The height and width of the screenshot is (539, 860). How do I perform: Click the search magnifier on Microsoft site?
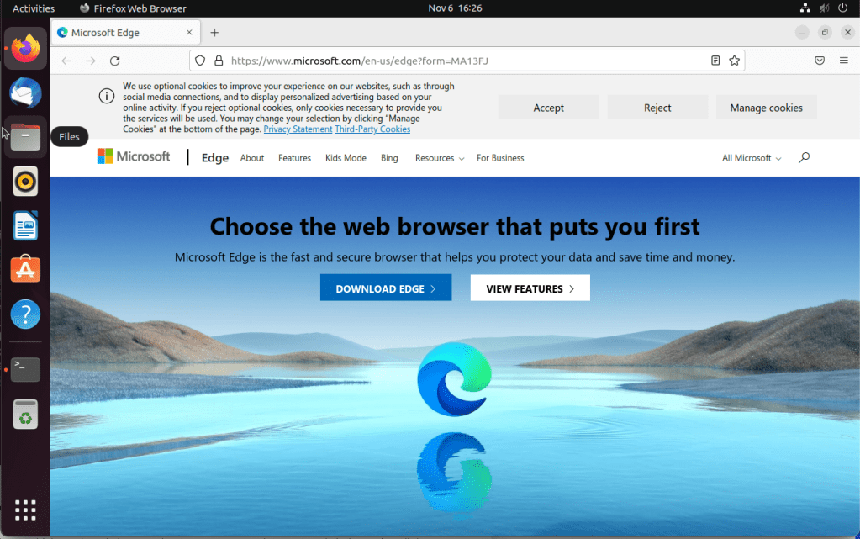point(804,157)
